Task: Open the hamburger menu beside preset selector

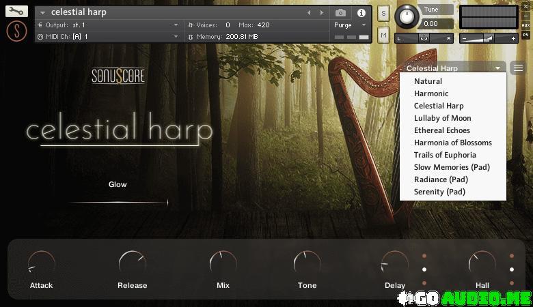Action: 518,68
